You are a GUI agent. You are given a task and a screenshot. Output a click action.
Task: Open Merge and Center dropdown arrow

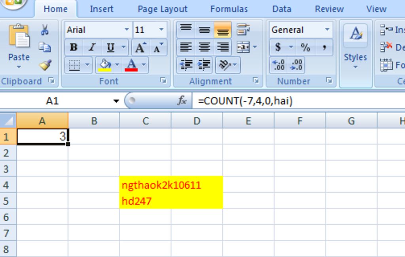click(255, 47)
